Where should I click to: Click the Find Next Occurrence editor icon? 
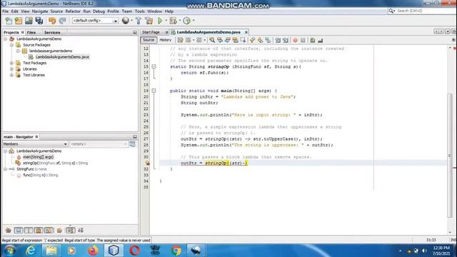pyautogui.click(x=228, y=40)
